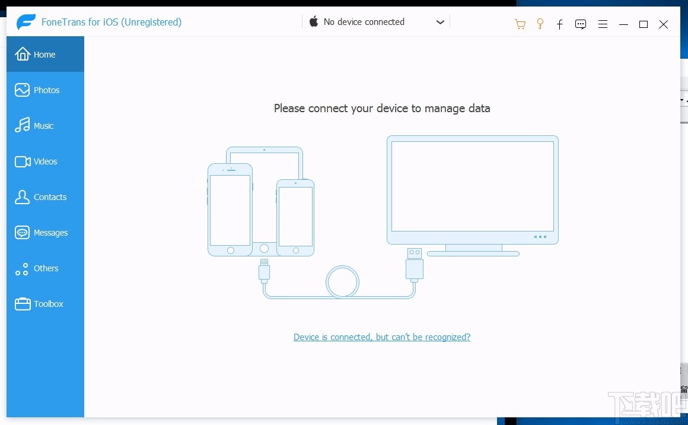Open the Messages chat bubble icon

pyautogui.click(x=21, y=232)
